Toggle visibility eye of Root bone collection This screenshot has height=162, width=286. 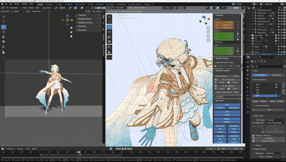point(276,84)
